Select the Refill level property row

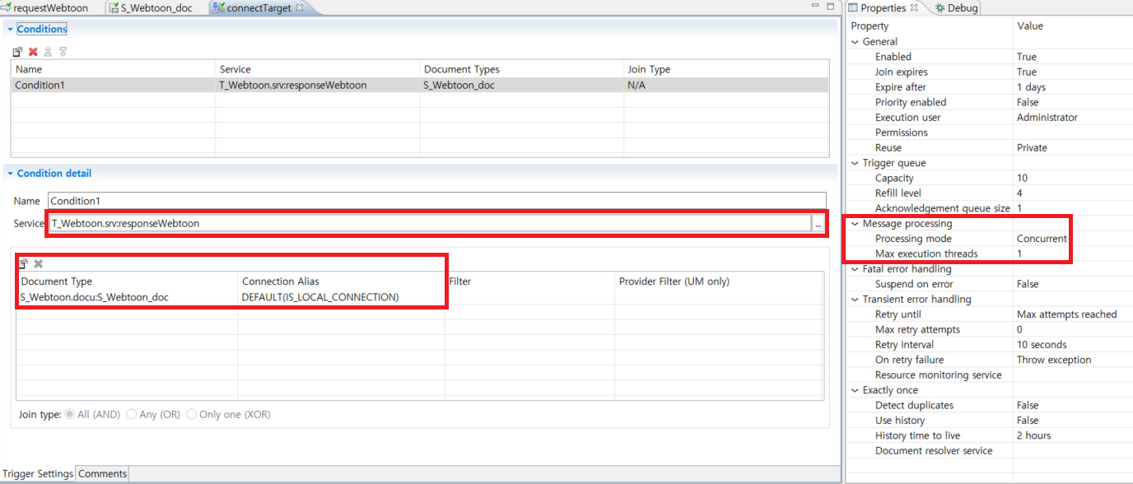pos(989,193)
